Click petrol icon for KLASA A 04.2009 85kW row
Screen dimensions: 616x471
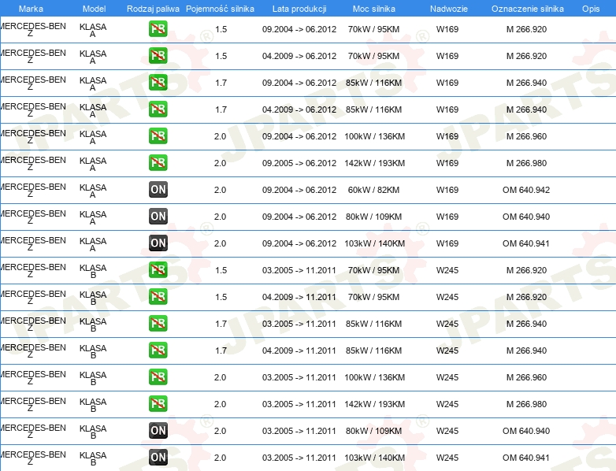click(x=158, y=109)
